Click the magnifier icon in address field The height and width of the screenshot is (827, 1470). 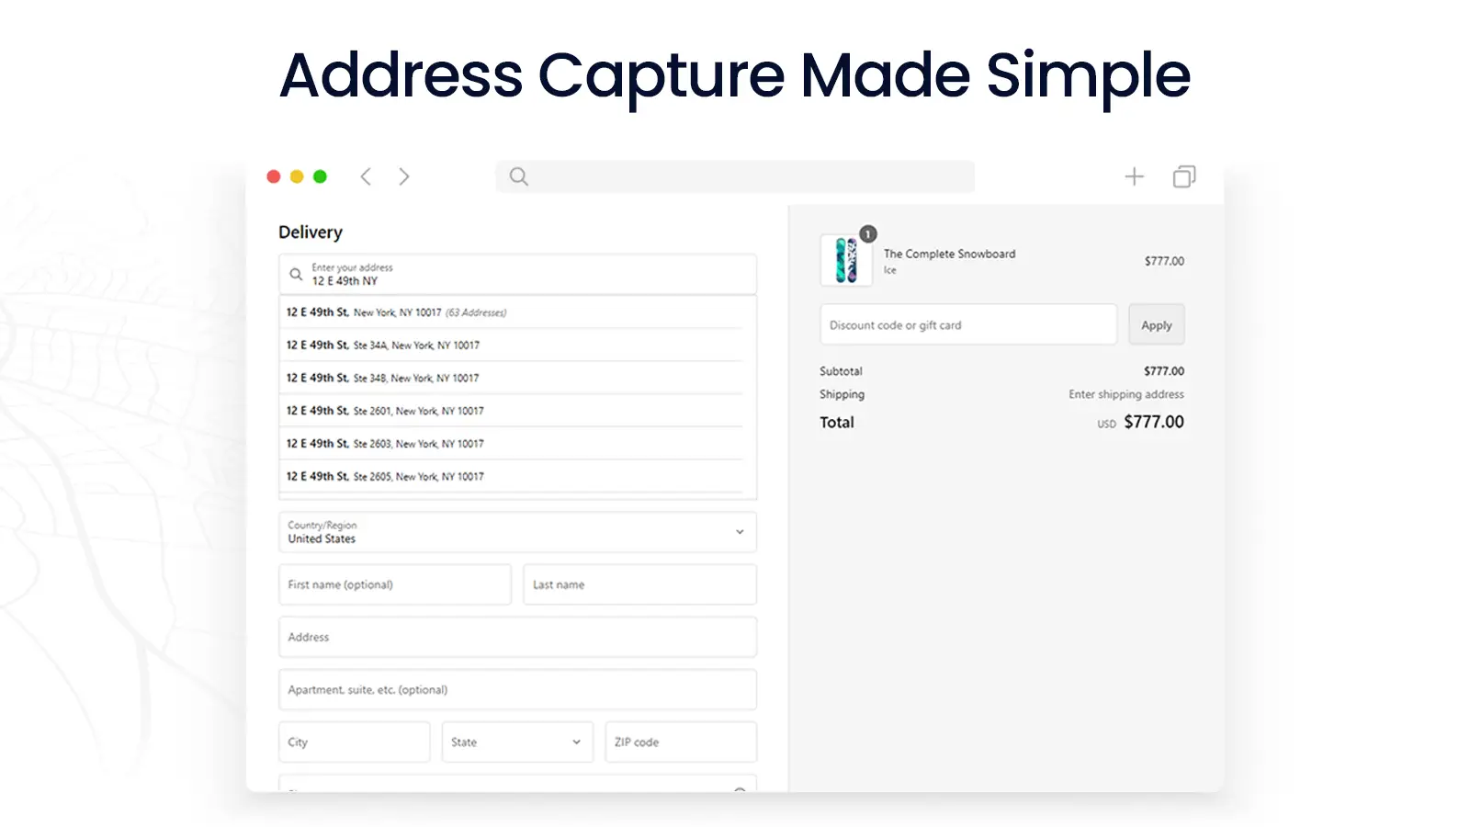[296, 274]
